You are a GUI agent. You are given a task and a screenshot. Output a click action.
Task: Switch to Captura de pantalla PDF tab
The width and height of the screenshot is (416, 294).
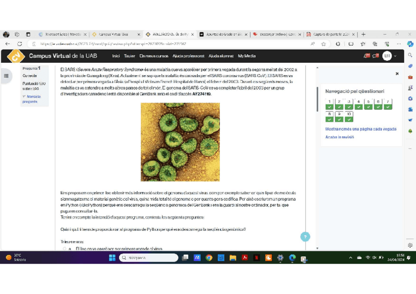coord(331,34)
